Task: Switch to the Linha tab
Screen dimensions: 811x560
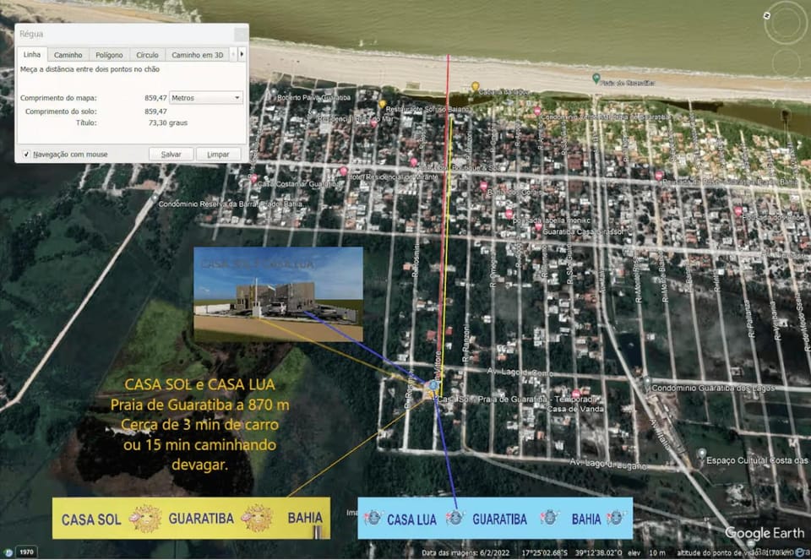Action: point(32,54)
